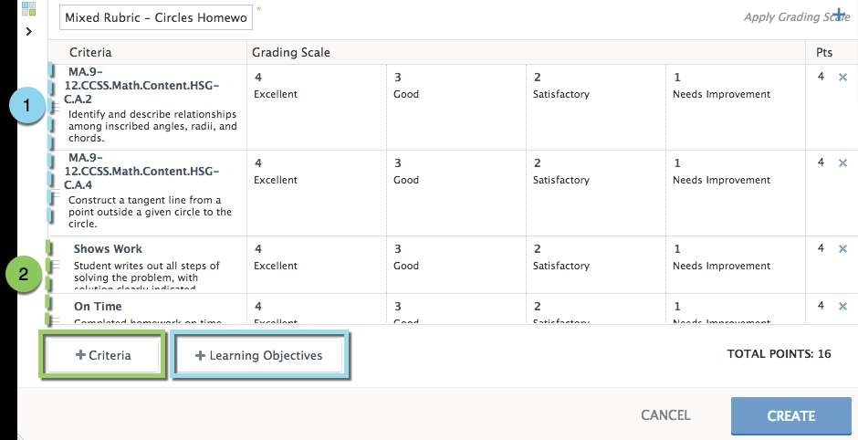Viewport: 858px width, 440px height.
Task: Click the plus icon beside Apply Grading Scale
Action: 840,14
